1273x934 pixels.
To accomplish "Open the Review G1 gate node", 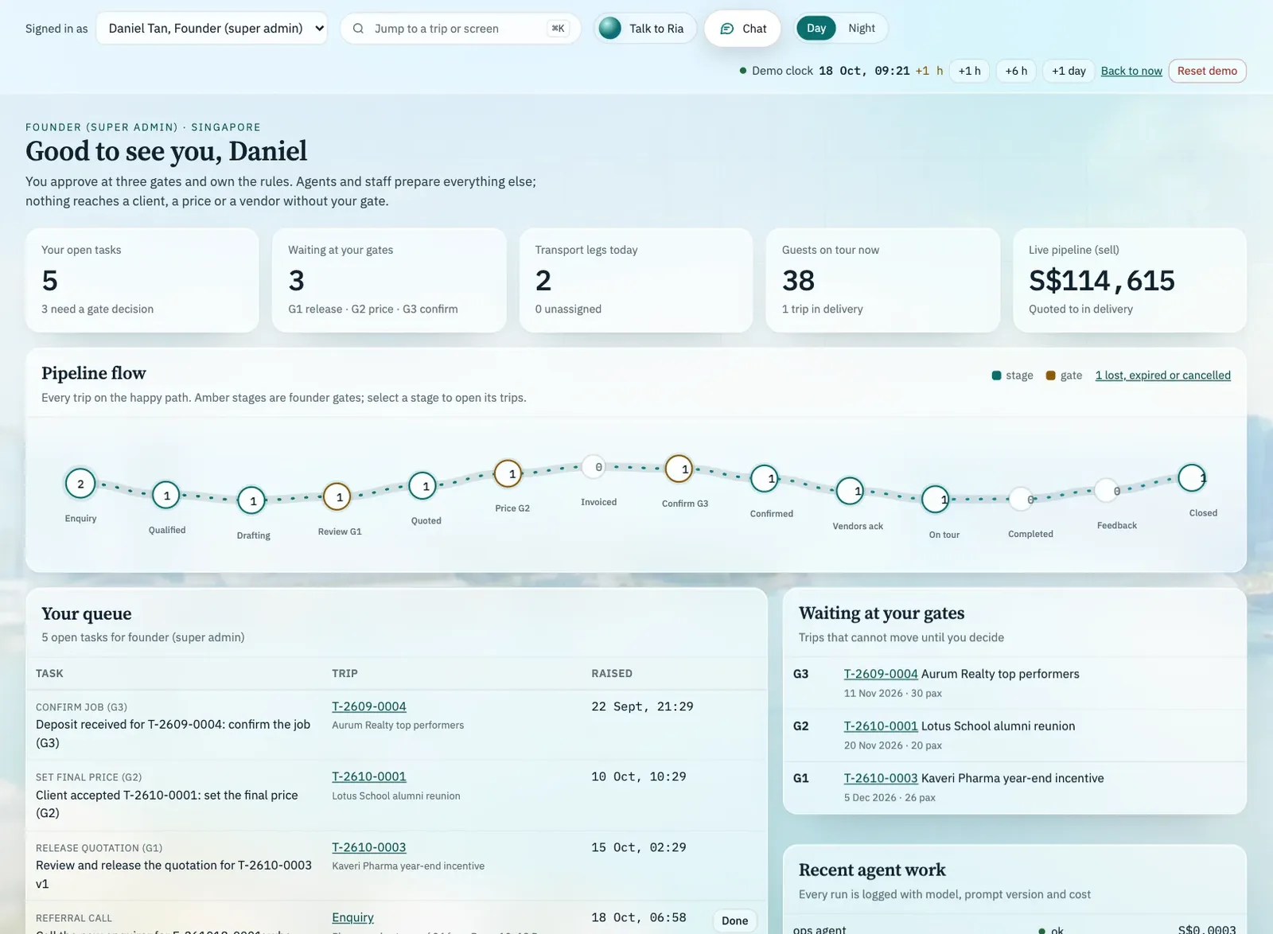I will tap(337, 497).
